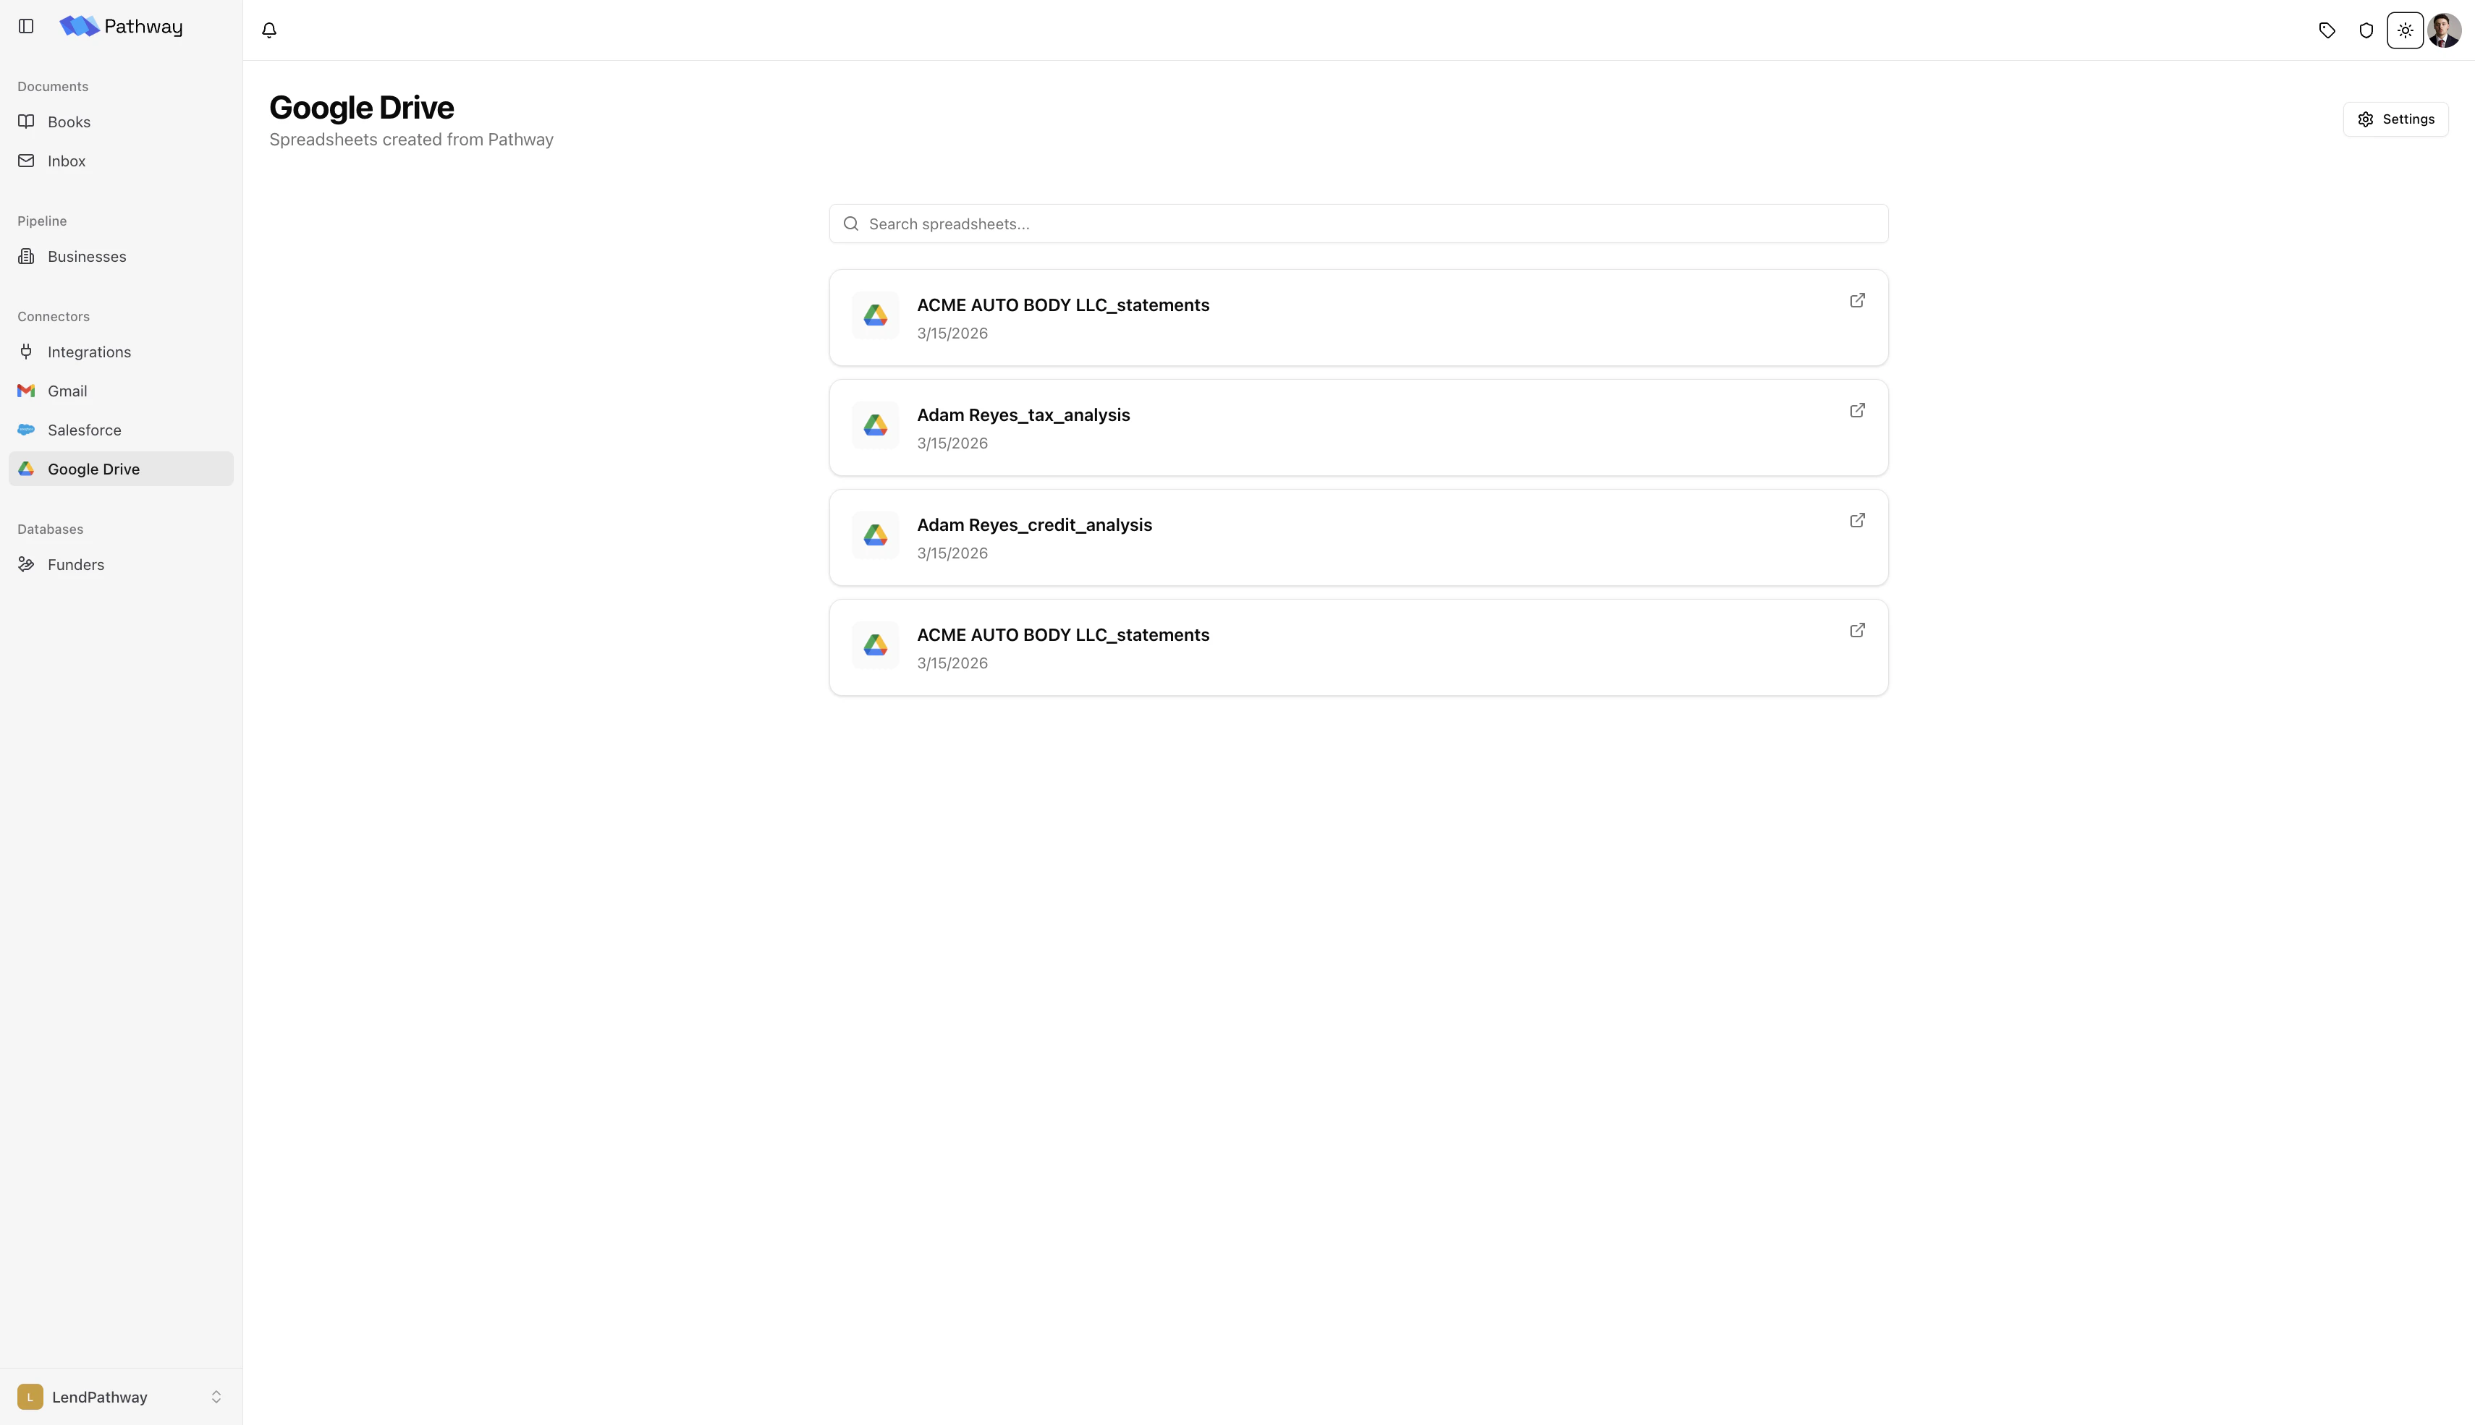
Task: Select Salesforce connector in sidebar
Action: click(84, 430)
